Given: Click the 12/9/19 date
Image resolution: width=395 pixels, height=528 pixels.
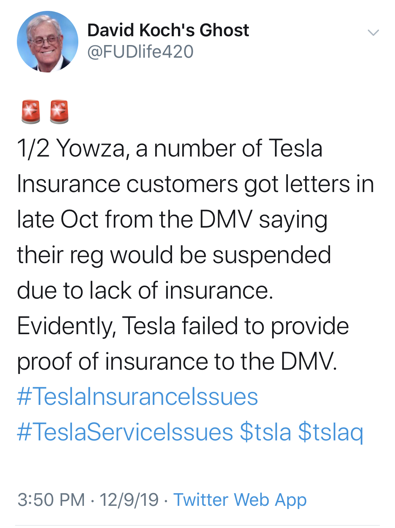Looking at the screenshot, I should click(x=129, y=500).
